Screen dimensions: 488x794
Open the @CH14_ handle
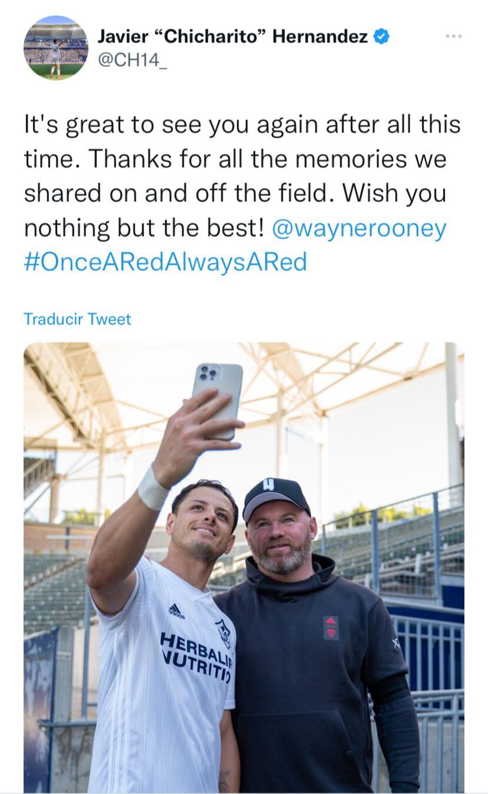point(132,61)
